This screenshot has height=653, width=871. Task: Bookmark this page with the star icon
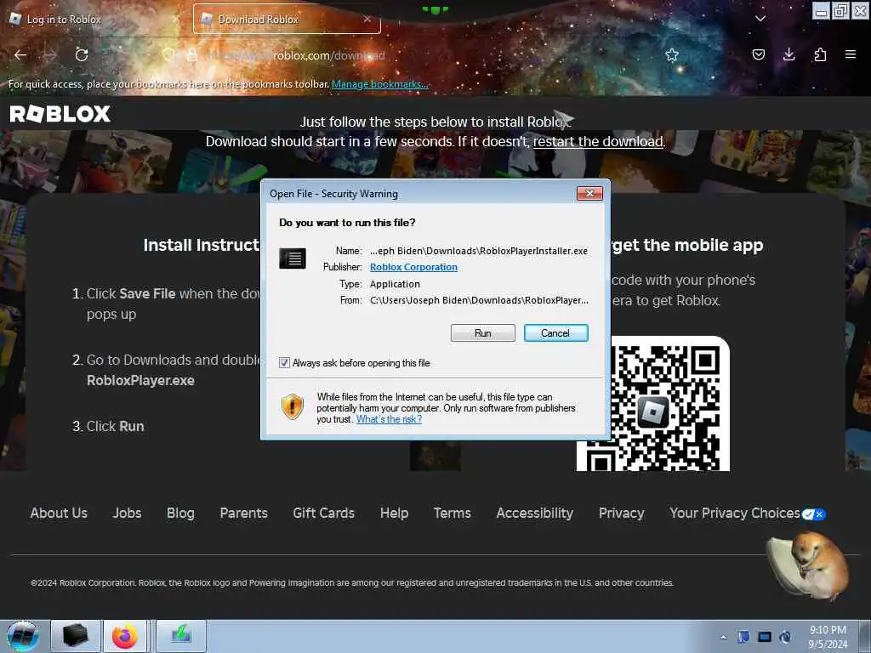coord(672,54)
